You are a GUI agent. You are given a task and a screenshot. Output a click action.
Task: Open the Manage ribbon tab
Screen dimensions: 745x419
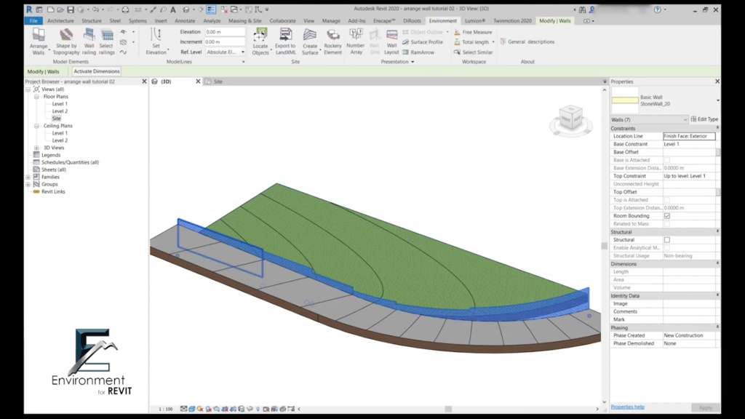click(331, 21)
